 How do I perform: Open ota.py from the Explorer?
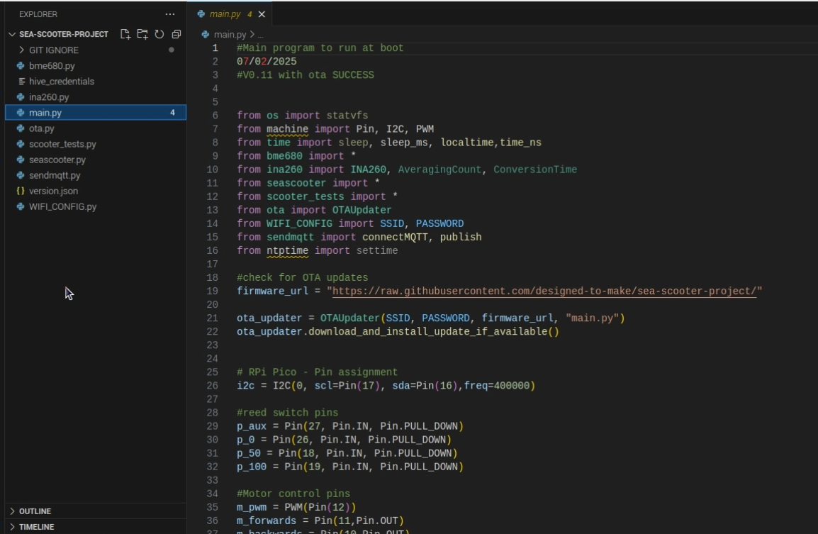tap(41, 128)
